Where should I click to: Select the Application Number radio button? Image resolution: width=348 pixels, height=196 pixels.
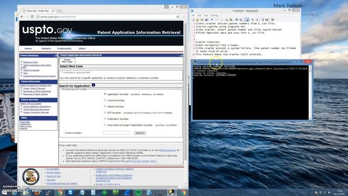[x=105, y=94]
